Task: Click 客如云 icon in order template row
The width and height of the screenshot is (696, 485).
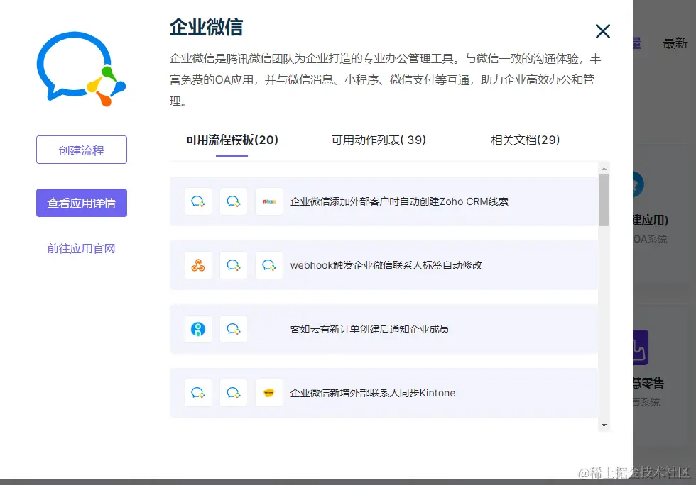Action: coord(198,329)
